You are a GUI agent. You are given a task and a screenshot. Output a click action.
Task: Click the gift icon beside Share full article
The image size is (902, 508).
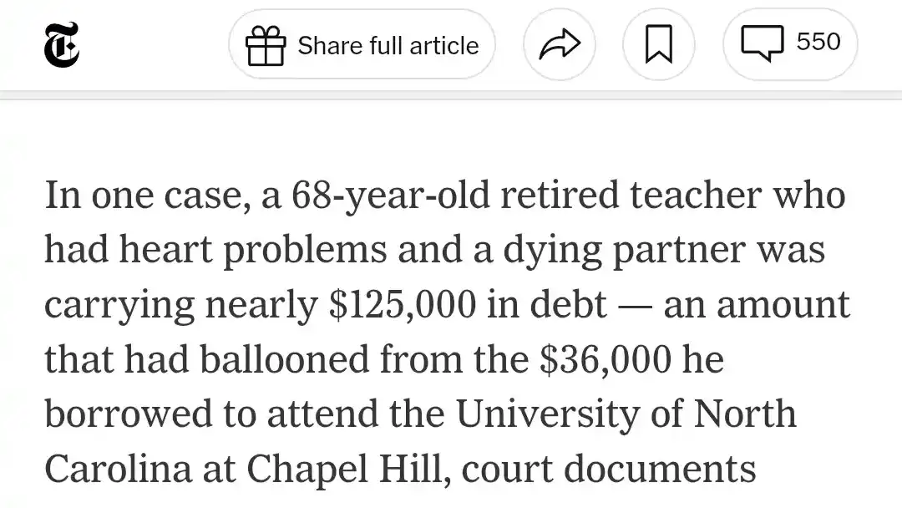pos(266,45)
